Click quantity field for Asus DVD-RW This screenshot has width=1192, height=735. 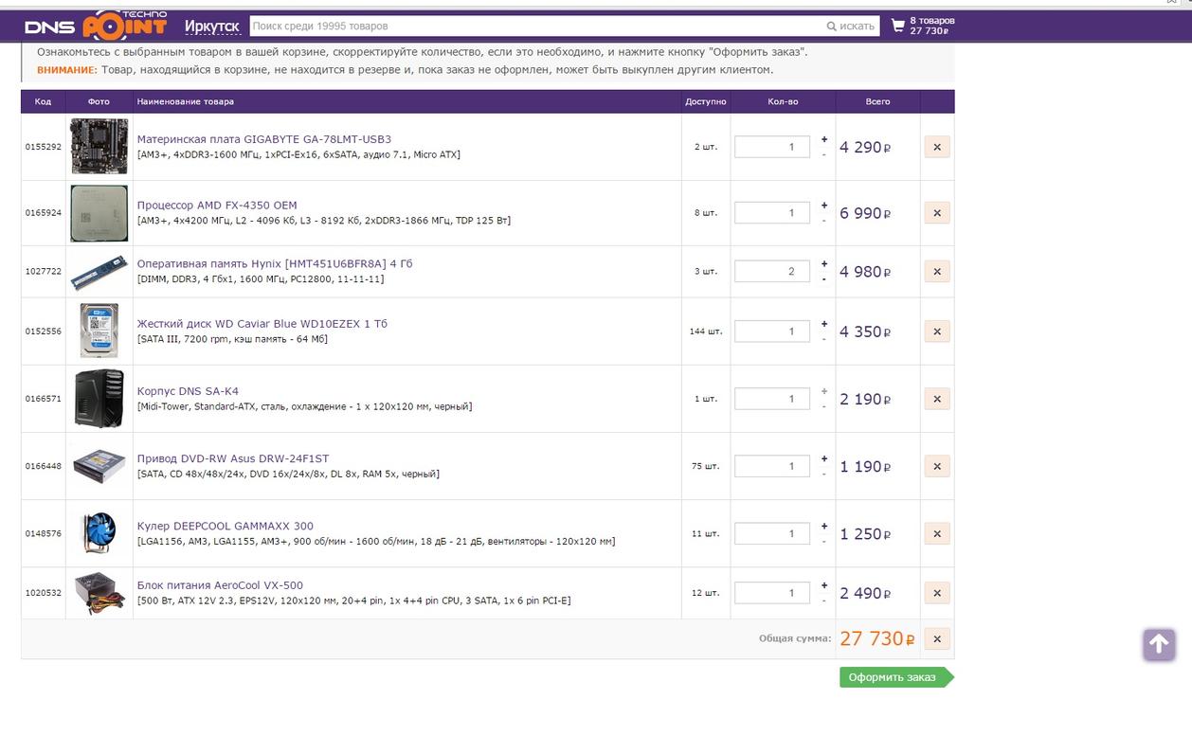click(772, 466)
